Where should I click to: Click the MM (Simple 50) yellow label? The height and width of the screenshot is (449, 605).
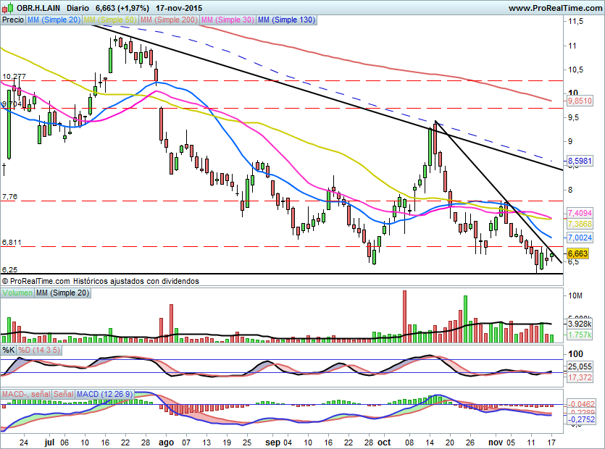(x=110, y=20)
